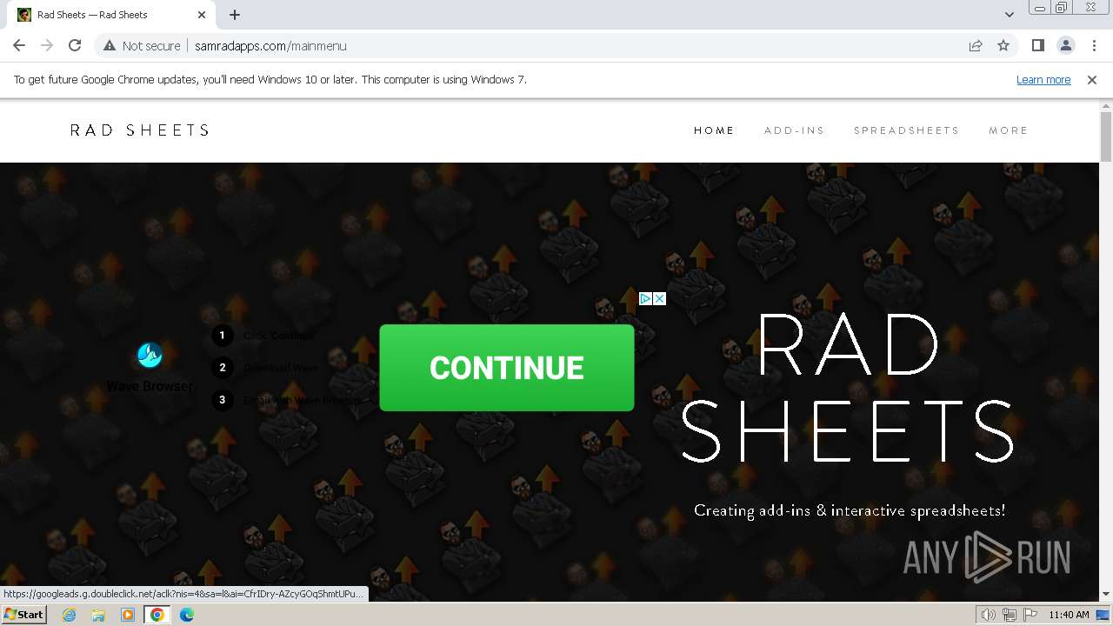
Task: Click the Creating add-ins tagline text
Action: [x=850, y=510]
